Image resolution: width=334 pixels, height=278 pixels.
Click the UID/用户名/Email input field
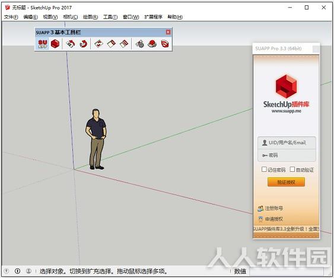(x=287, y=143)
